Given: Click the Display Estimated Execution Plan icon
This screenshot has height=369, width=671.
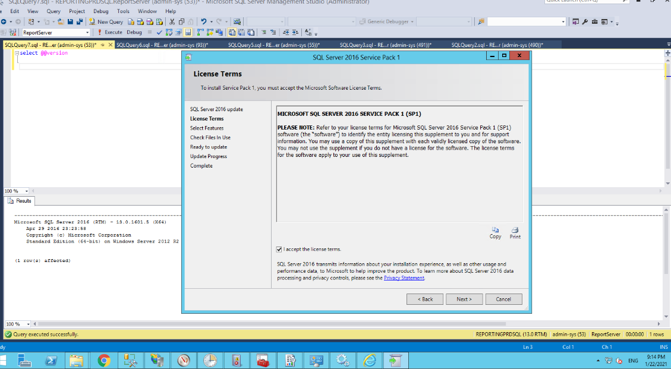Looking at the screenshot, I should (169, 32).
